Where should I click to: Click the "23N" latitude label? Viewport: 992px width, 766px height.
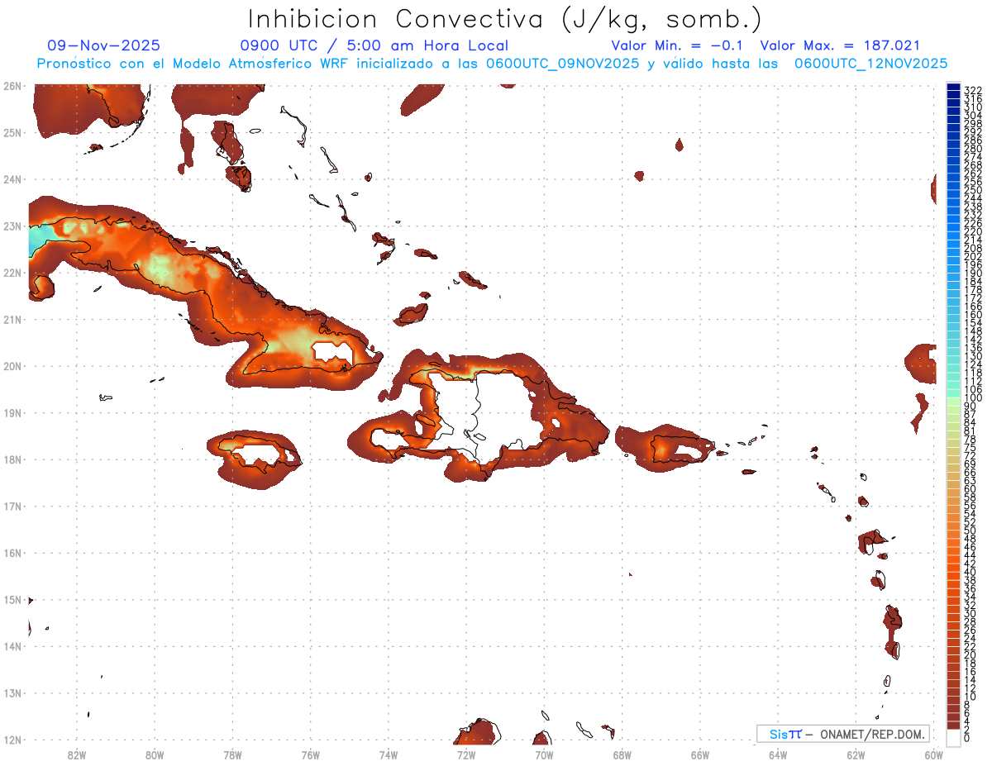pos(12,226)
